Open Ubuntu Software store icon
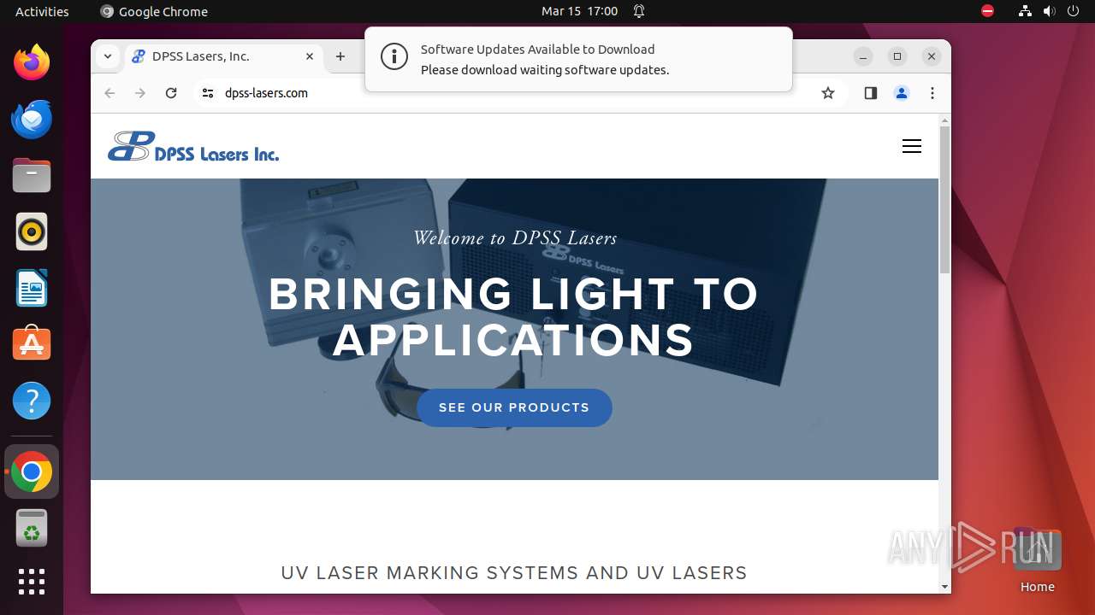Image resolution: width=1095 pixels, height=615 pixels. pyautogui.click(x=32, y=344)
